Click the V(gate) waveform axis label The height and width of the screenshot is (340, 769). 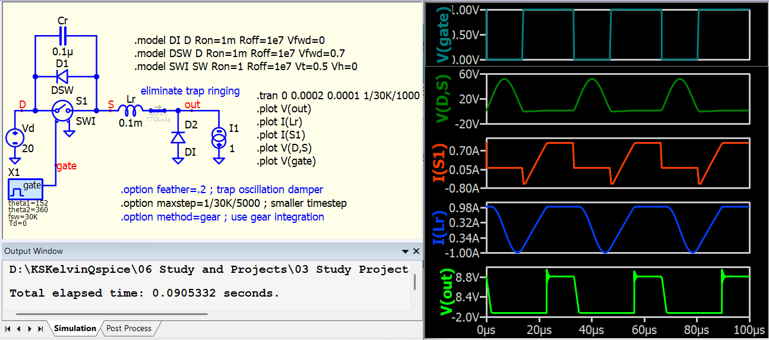point(441,34)
